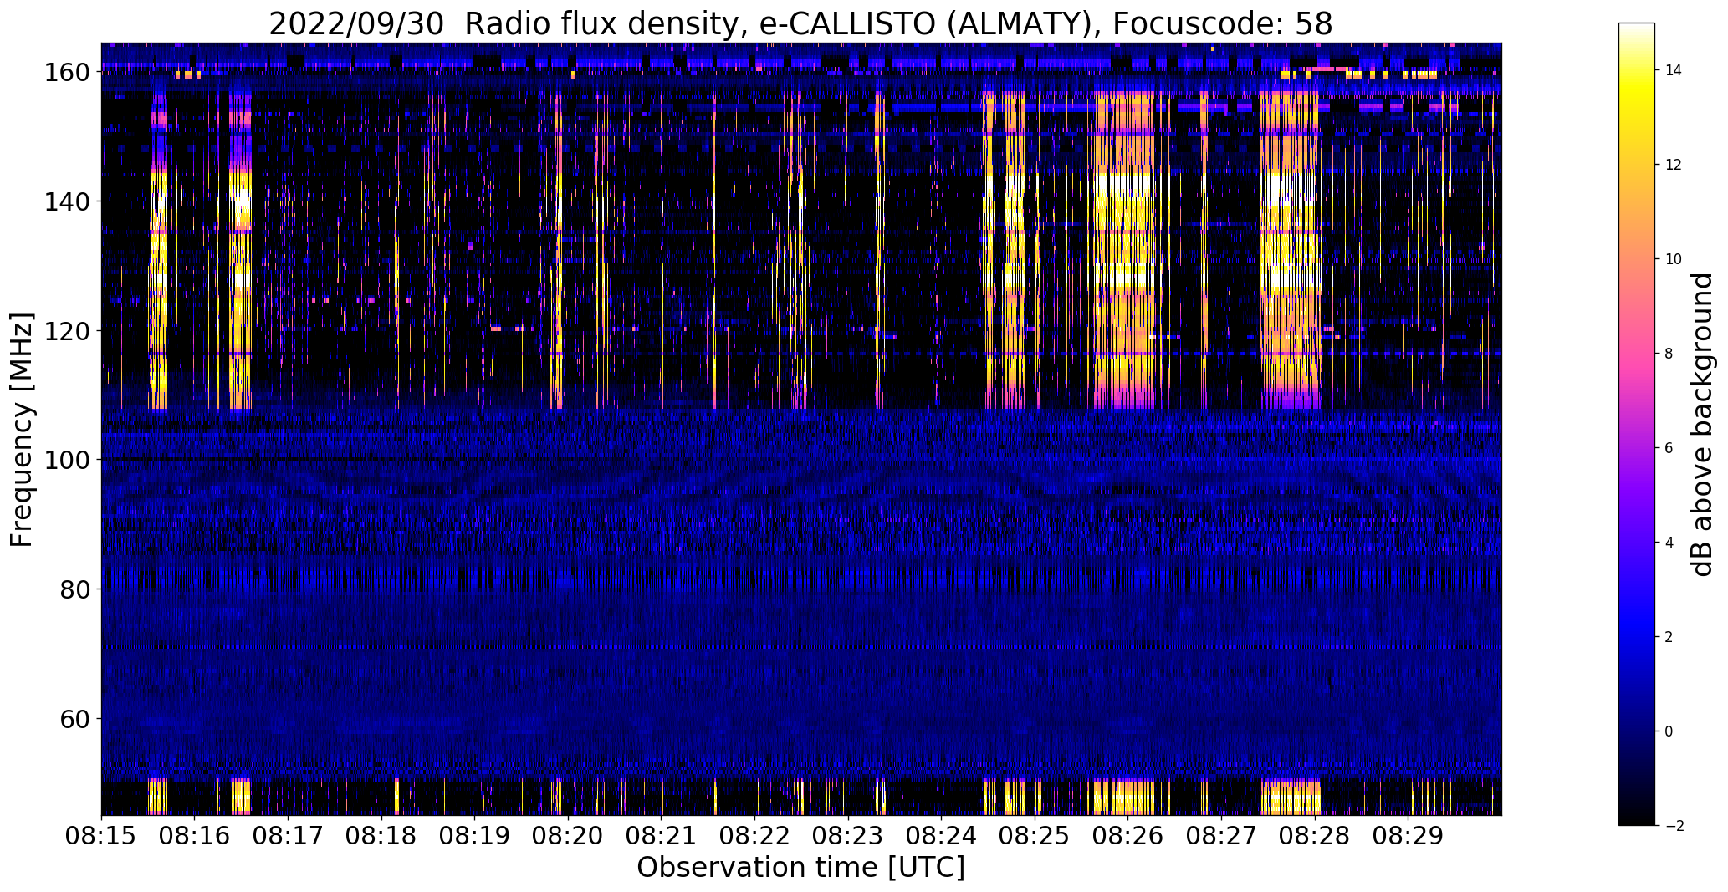Click the narrow burst between 08:15 and 08:16
This screenshot has height=892, width=1728.
click(159, 251)
